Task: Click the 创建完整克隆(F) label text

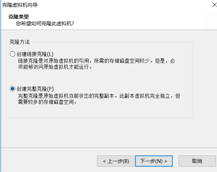Action: (35, 89)
